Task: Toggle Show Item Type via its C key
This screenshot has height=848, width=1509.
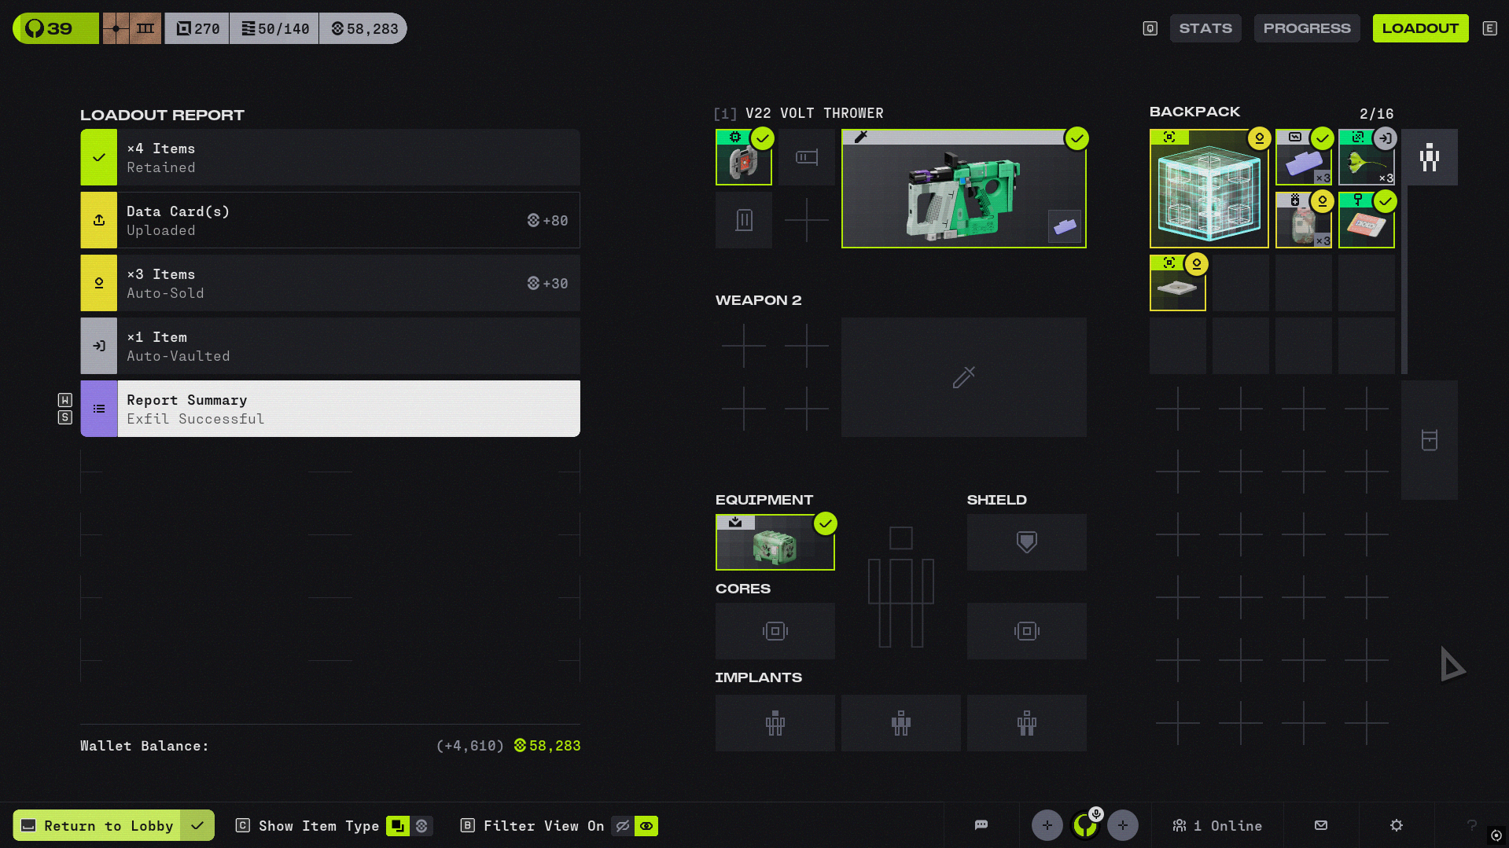Action: pyautogui.click(x=243, y=825)
